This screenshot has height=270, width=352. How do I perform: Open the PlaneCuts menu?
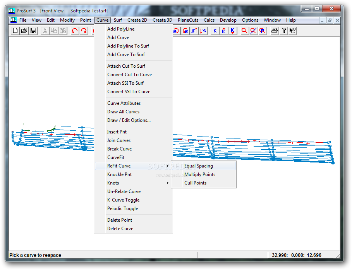tap(188, 20)
